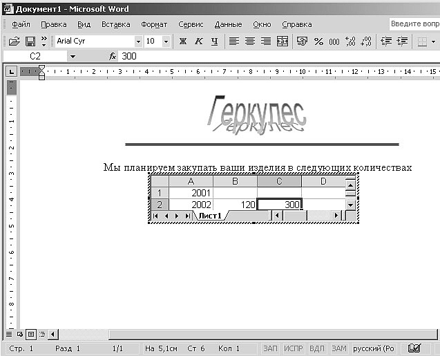Decrease indent icon
This screenshot has width=440, height=356.
(x=386, y=41)
